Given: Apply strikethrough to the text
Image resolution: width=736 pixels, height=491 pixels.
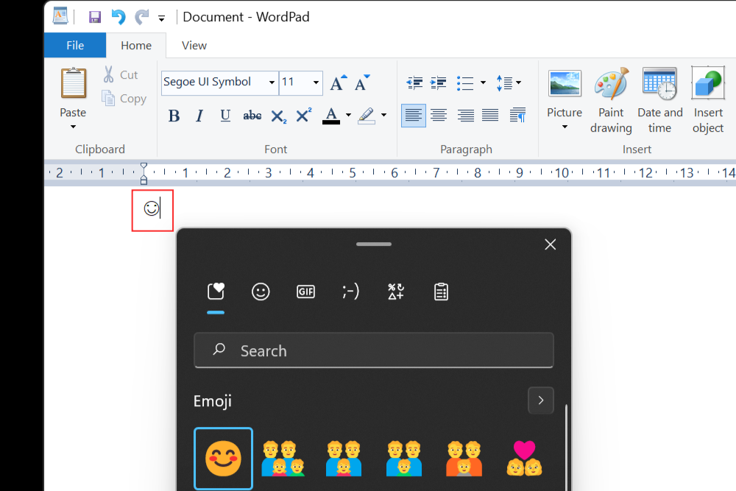Looking at the screenshot, I should 252,116.
